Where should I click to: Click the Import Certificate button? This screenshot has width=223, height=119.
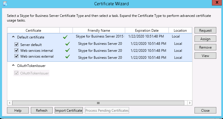(x=69, y=110)
